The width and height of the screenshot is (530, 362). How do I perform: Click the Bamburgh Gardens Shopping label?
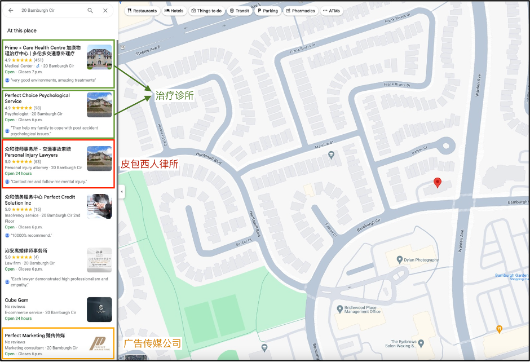512,277
